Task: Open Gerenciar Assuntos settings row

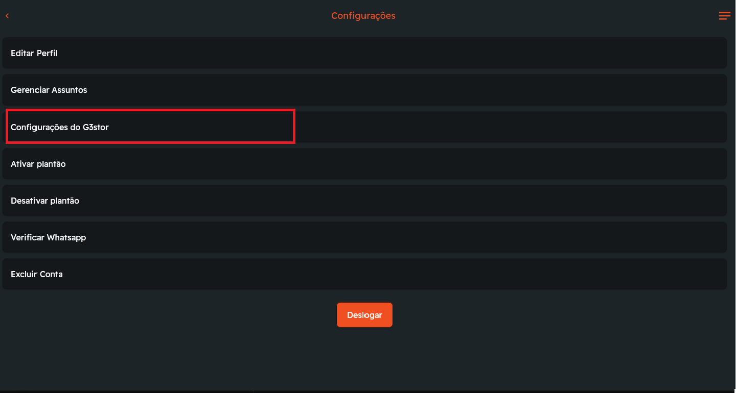Action: coord(364,90)
